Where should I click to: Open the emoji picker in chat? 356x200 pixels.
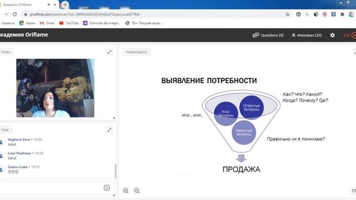(107, 188)
